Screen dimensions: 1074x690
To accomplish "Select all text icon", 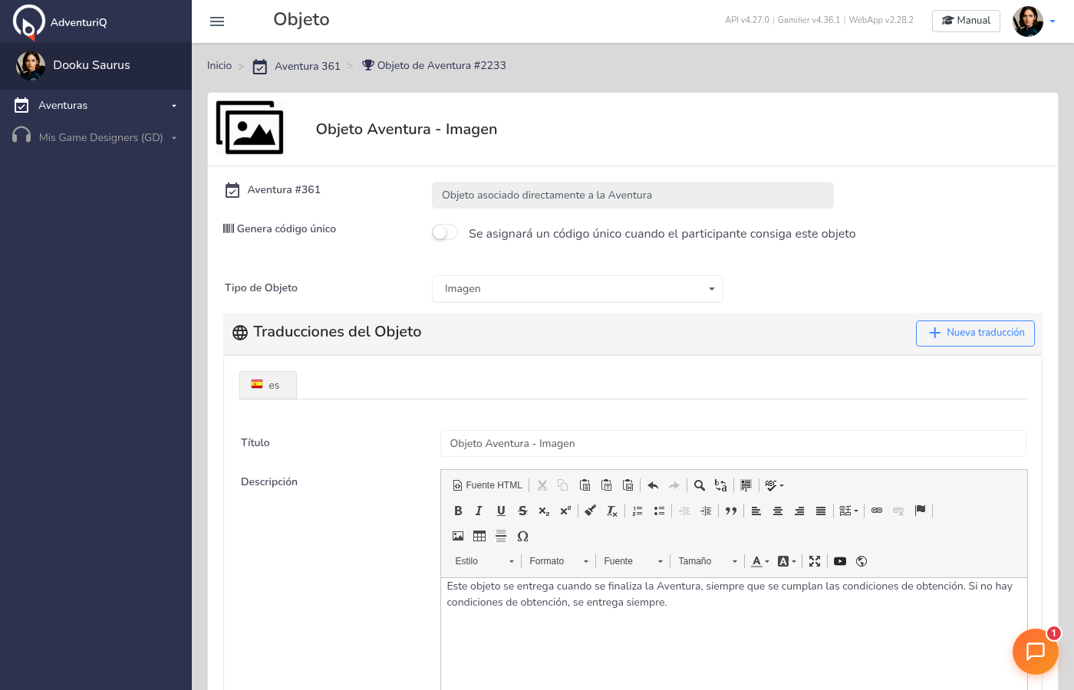I will (x=746, y=485).
